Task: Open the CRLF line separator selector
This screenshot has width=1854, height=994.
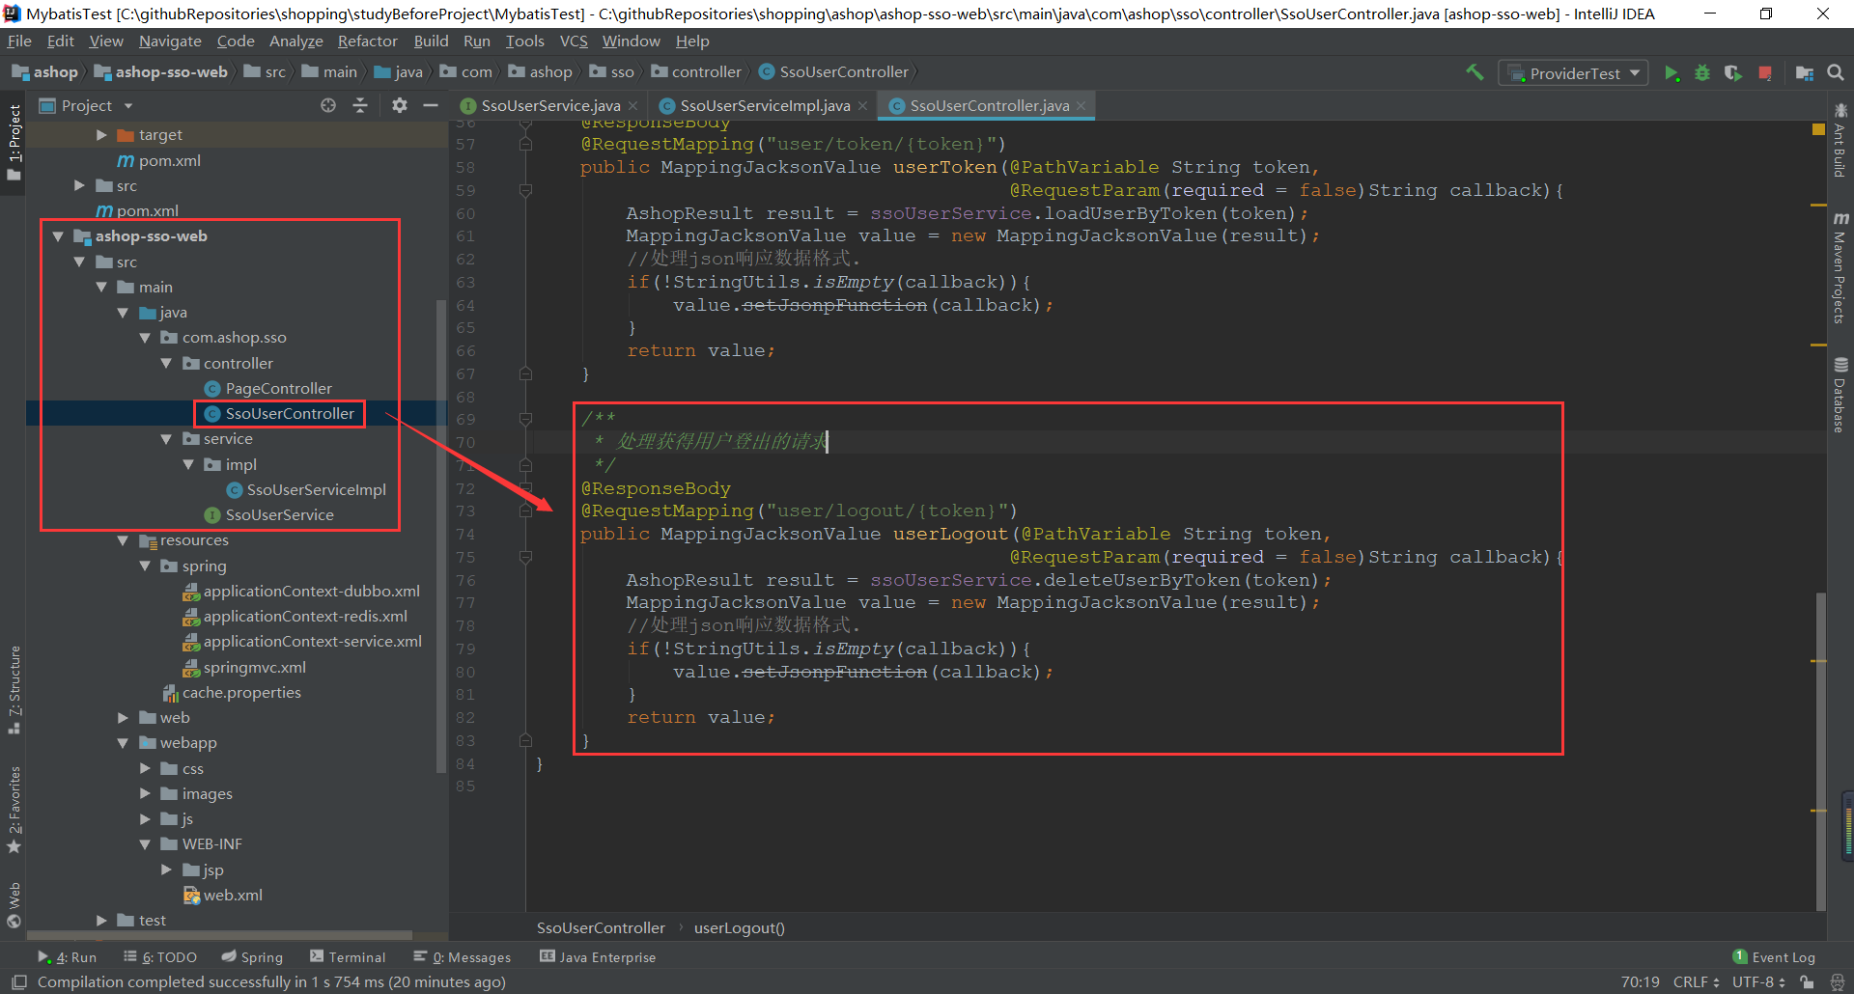Action: pyautogui.click(x=1696, y=981)
